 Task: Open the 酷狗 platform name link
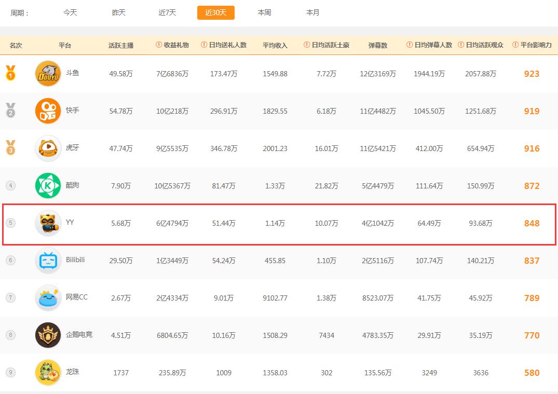coord(72,185)
